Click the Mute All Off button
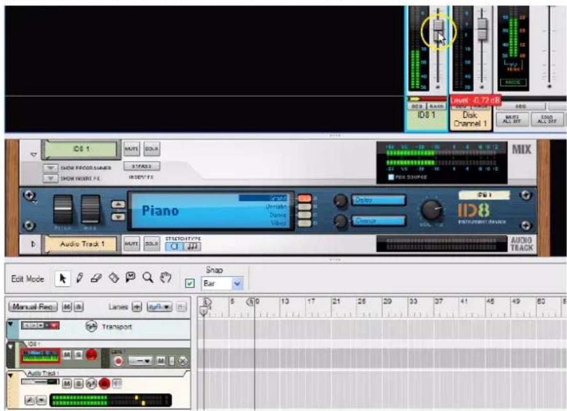 (512, 119)
